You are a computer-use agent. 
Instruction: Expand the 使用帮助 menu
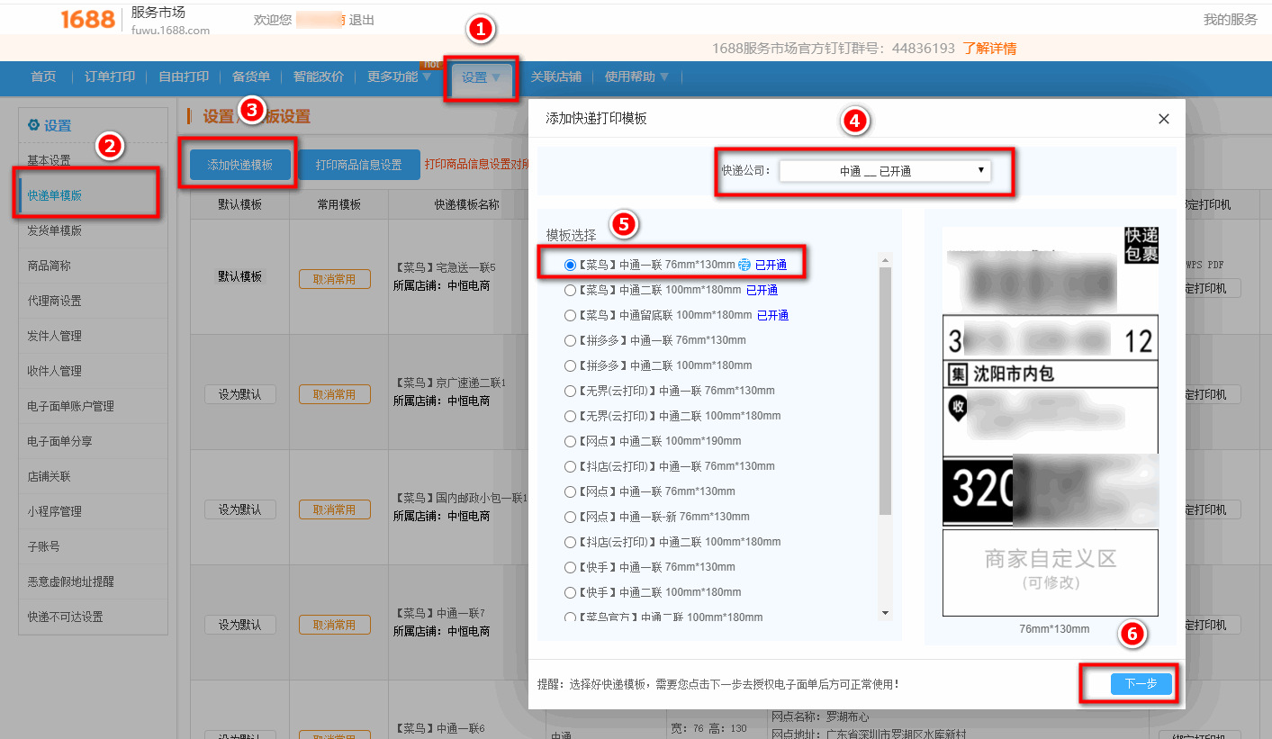click(630, 77)
